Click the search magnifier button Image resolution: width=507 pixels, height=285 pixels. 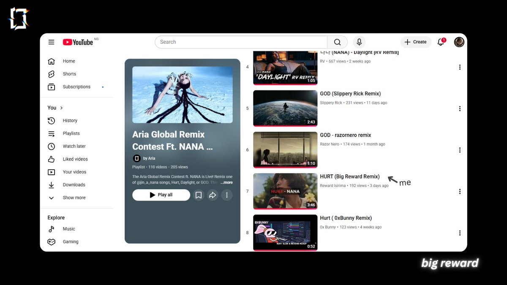pyautogui.click(x=337, y=42)
